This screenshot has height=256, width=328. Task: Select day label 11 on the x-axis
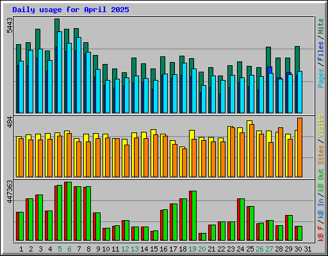115,249
